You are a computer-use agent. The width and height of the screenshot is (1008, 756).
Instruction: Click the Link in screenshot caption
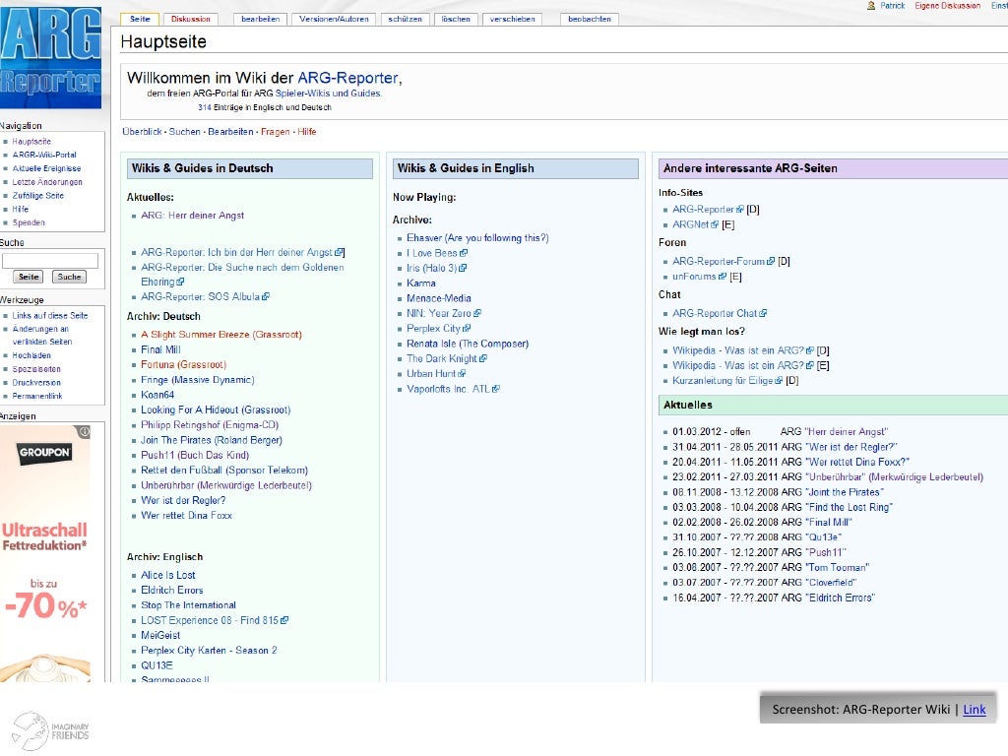pos(974,709)
